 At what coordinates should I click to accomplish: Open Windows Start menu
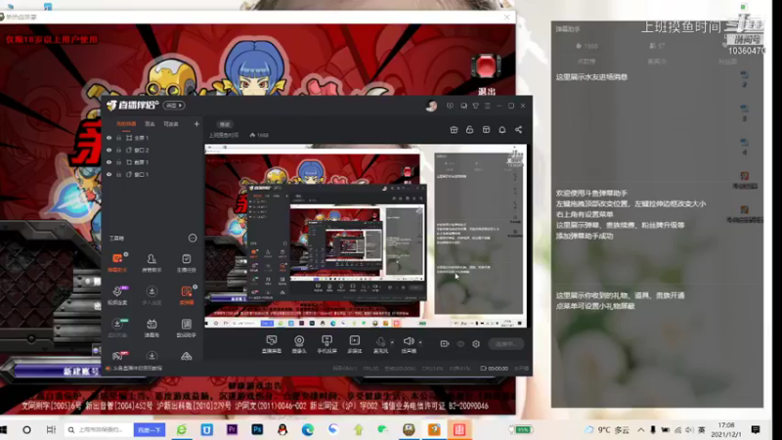coord(4,429)
